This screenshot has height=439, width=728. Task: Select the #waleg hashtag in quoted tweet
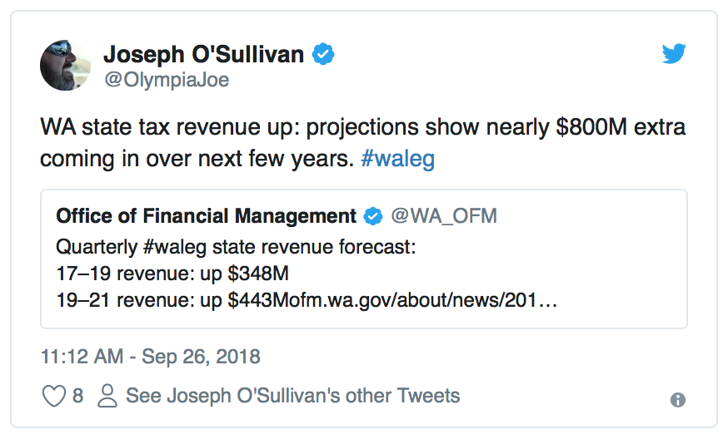(x=175, y=247)
